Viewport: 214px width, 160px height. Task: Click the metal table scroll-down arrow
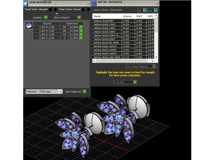(156, 57)
